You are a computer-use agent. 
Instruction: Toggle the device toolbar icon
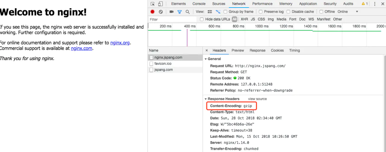click(x=160, y=4)
